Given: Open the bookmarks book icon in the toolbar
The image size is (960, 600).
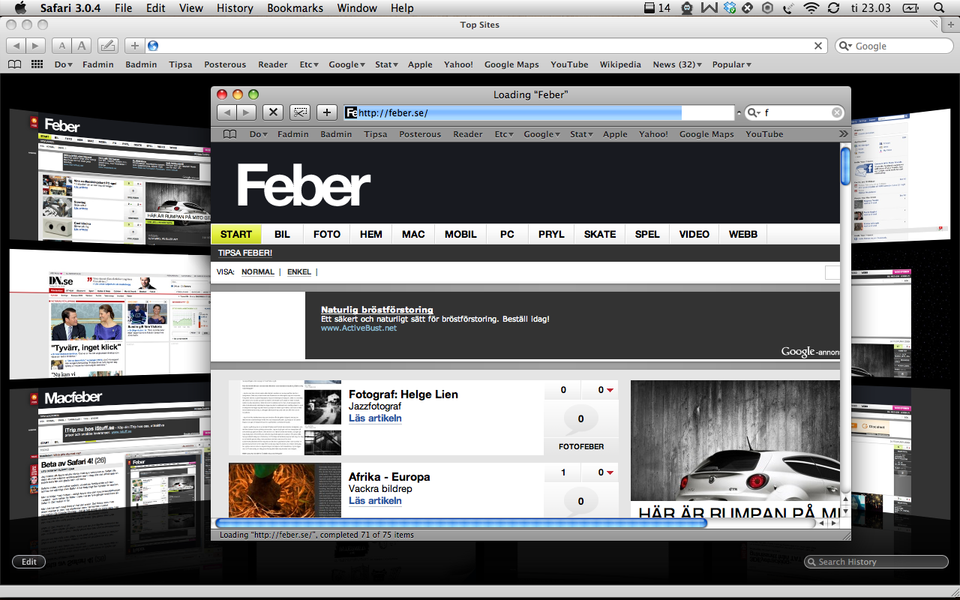Looking at the screenshot, I should point(229,133).
